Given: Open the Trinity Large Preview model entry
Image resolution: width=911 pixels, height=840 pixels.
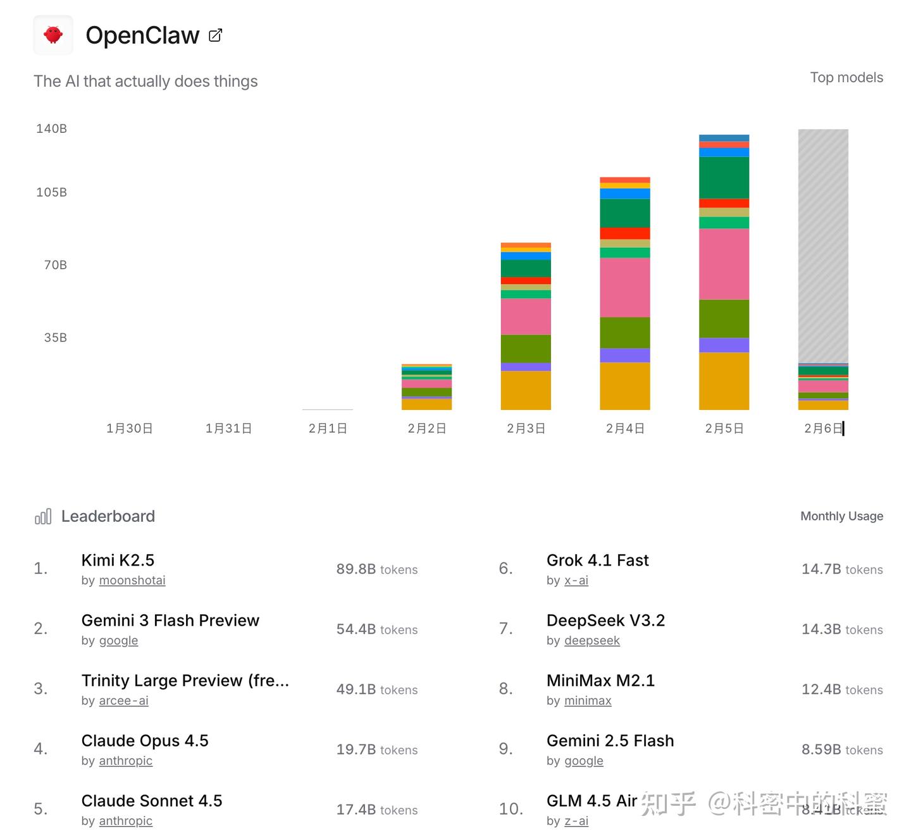Looking at the screenshot, I should [x=185, y=680].
